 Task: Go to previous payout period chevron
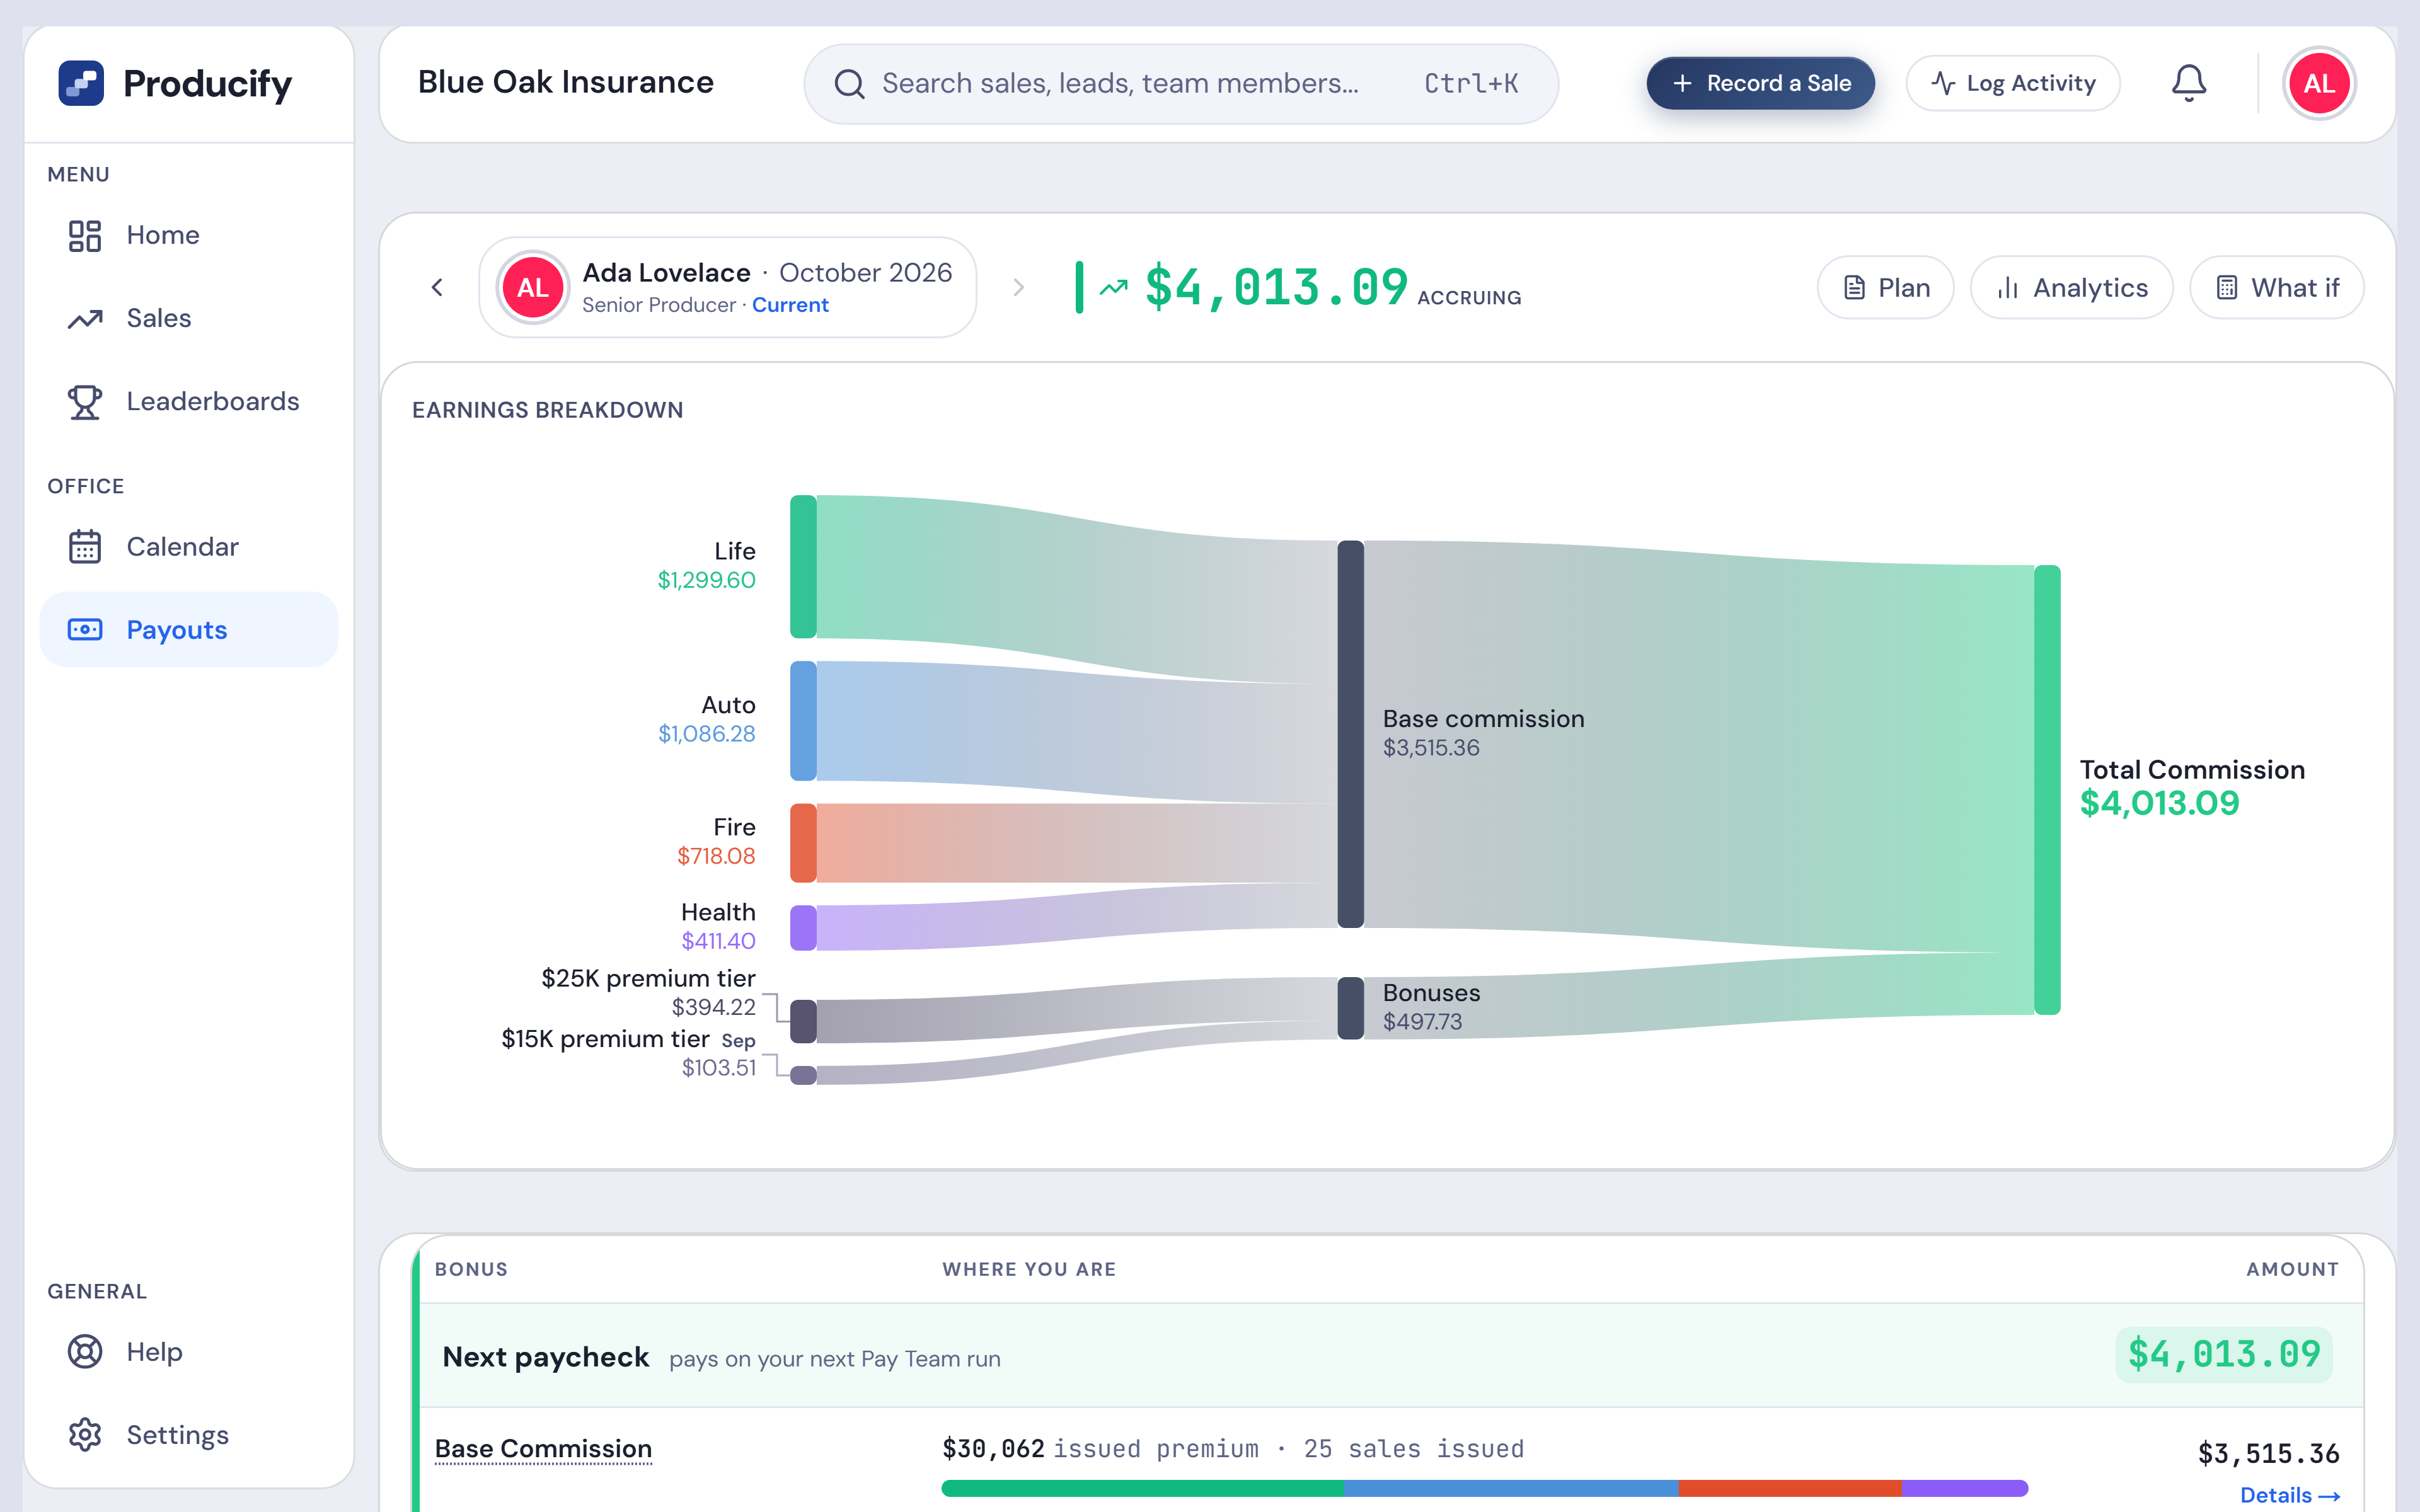coord(437,288)
